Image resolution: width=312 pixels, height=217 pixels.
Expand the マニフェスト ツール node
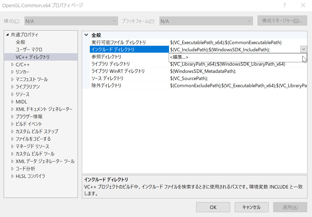pos(12,80)
